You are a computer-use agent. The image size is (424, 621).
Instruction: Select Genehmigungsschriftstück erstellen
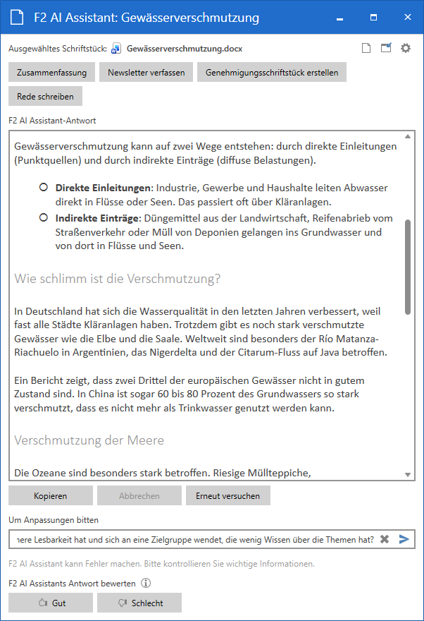pyautogui.click(x=272, y=72)
